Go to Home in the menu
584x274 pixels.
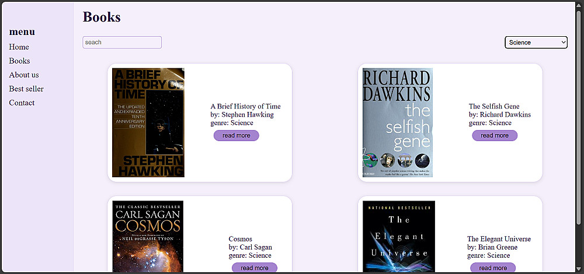click(x=19, y=47)
